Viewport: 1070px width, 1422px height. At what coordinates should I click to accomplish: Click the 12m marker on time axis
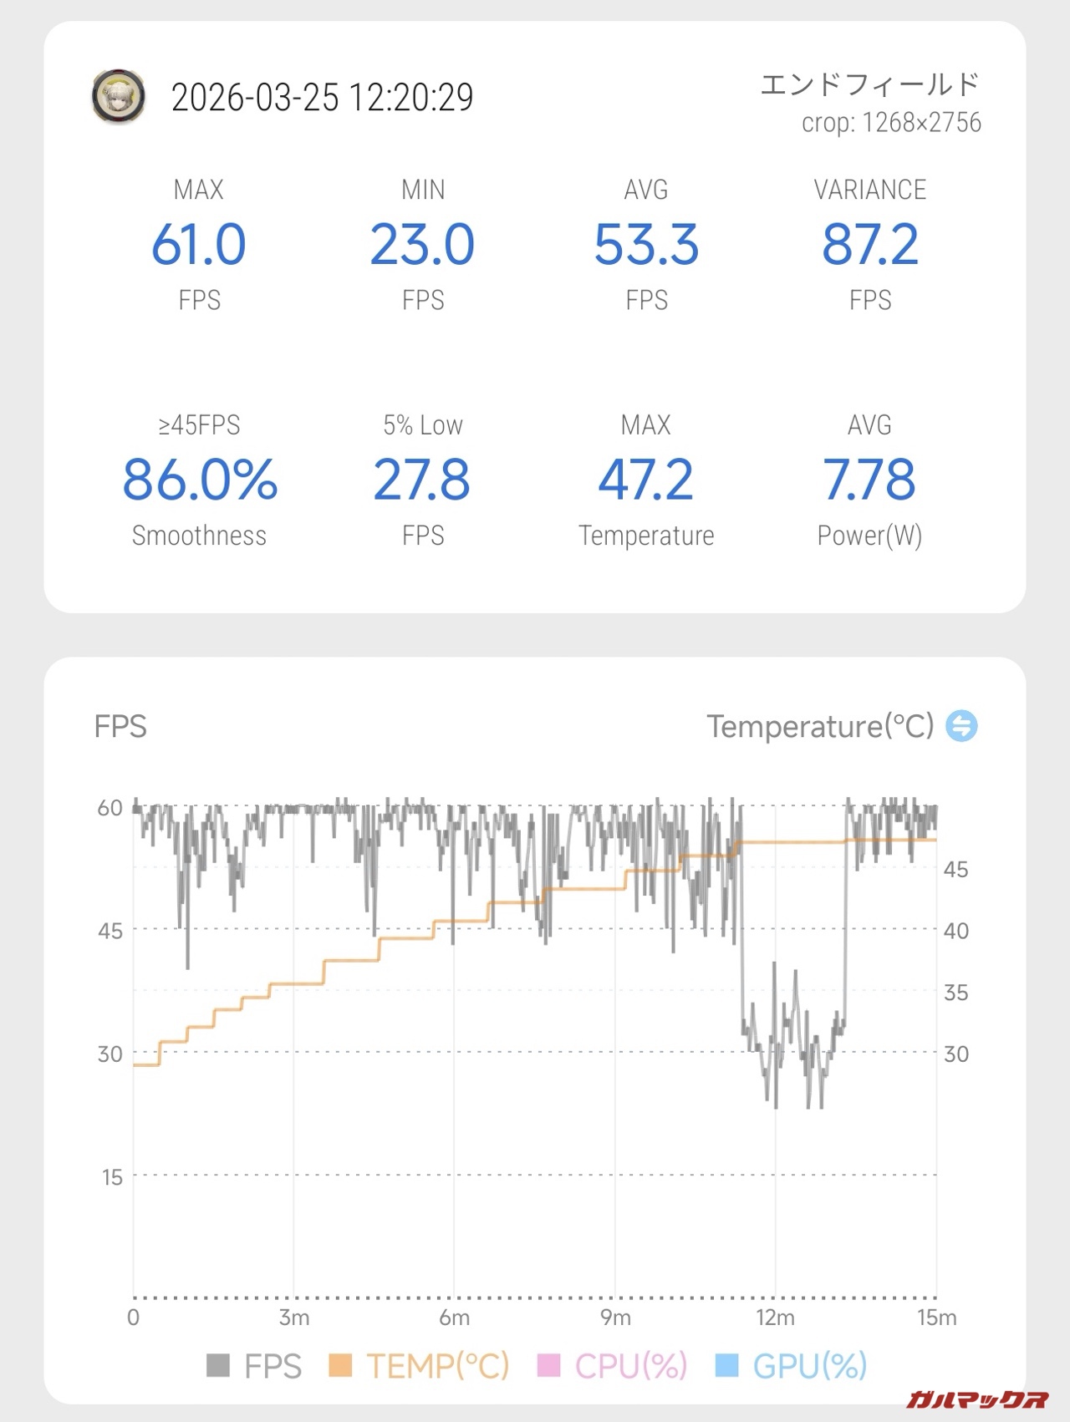(x=775, y=1318)
